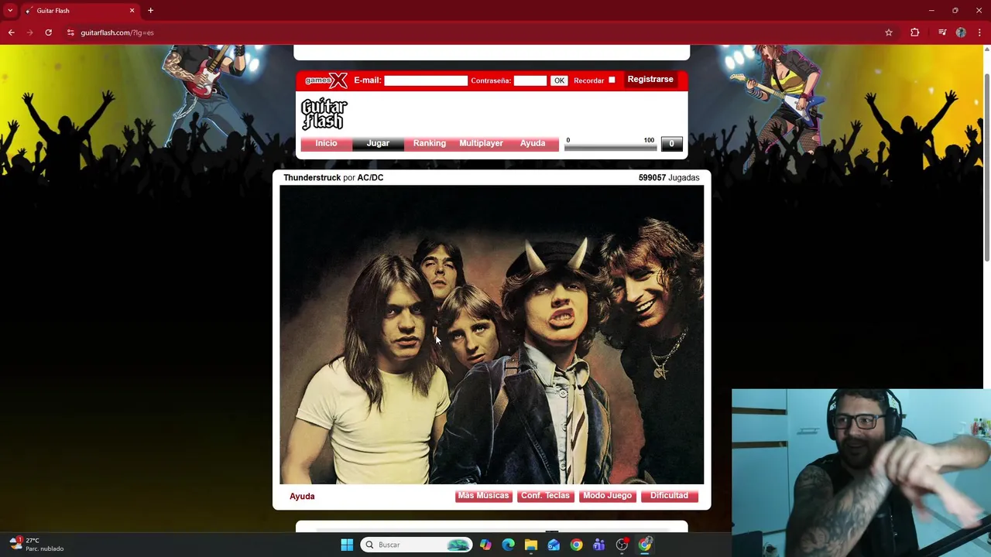Screen dimensions: 991x557
Task: Click the page vertical scrollbar
Action: pyautogui.click(x=986, y=166)
